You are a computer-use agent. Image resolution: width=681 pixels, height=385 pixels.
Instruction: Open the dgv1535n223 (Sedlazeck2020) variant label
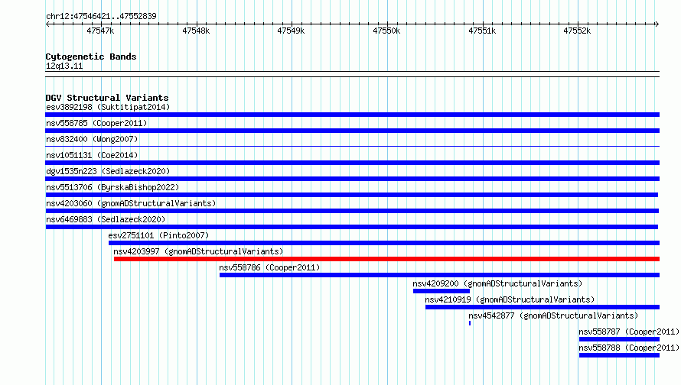[x=108, y=171]
